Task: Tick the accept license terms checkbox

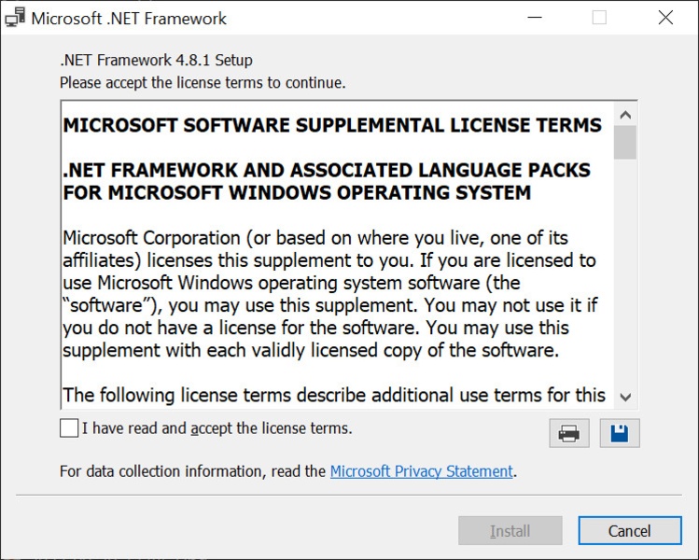Action: coord(69,428)
